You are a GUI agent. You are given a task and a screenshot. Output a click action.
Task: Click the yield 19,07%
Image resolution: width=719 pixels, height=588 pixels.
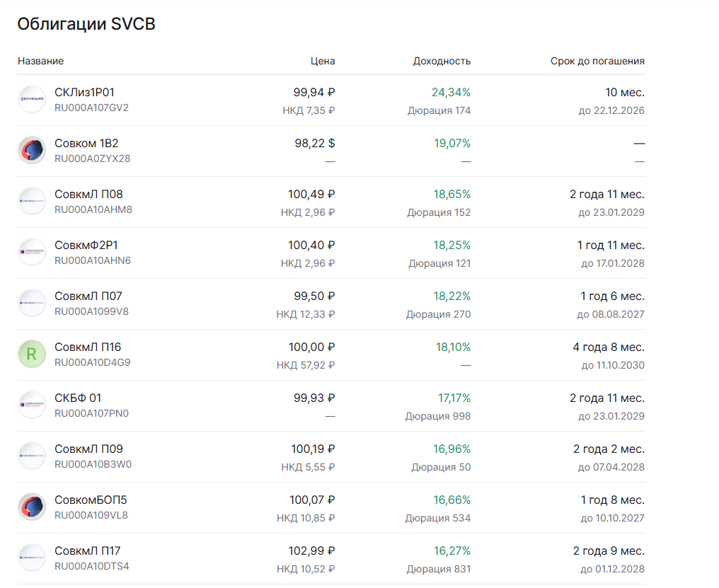coord(452,143)
